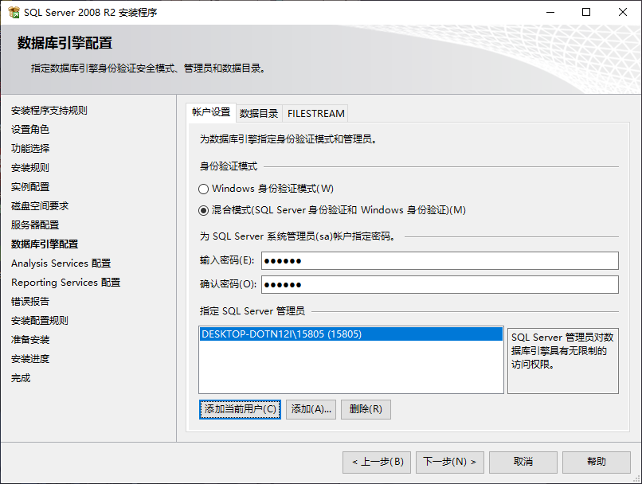Open the FILESTREAM tab

pyautogui.click(x=315, y=113)
